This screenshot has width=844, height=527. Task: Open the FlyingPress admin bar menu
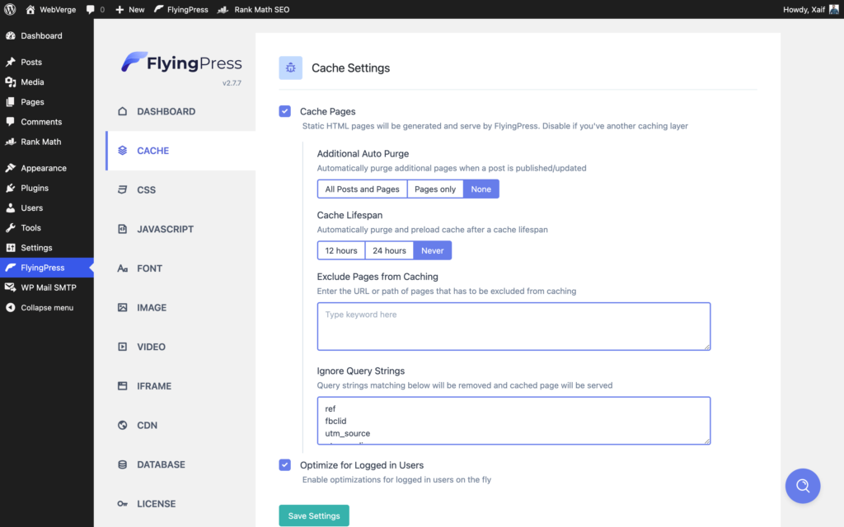(x=181, y=9)
